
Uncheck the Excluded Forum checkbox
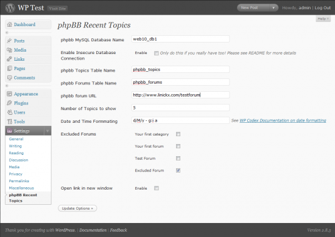click(x=178, y=170)
